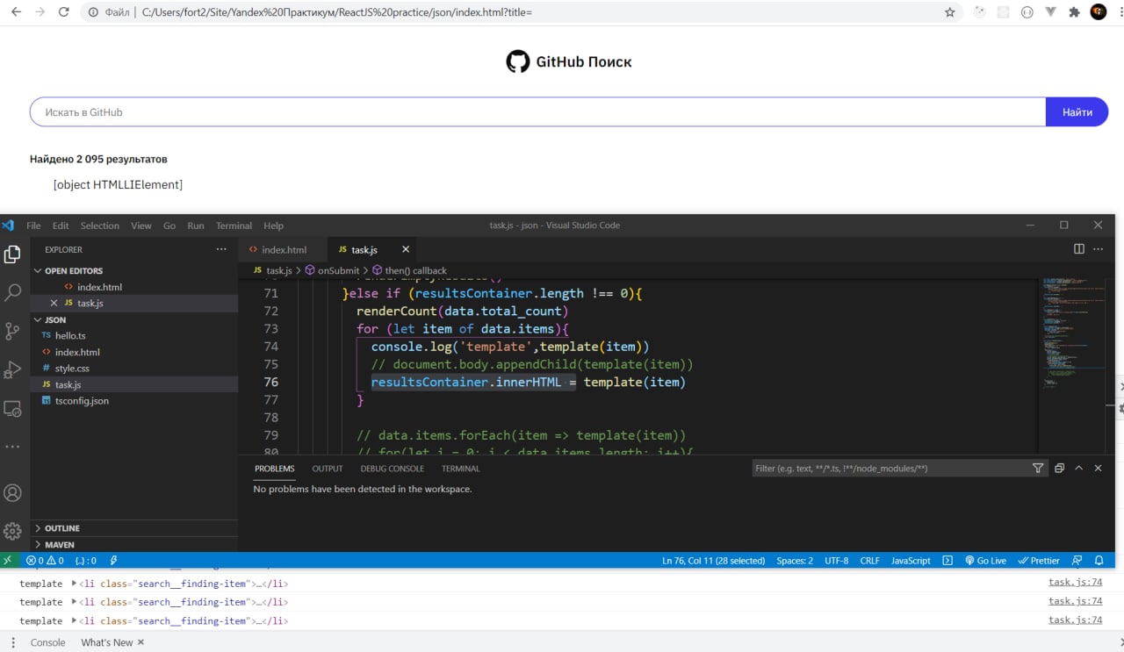Close the task.js editor tab
The image size is (1124, 652).
(x=405, y=249)
